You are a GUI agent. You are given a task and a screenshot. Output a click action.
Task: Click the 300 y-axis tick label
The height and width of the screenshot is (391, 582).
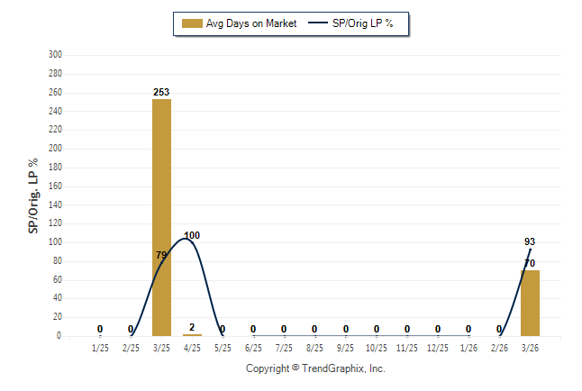coord(55,55)
